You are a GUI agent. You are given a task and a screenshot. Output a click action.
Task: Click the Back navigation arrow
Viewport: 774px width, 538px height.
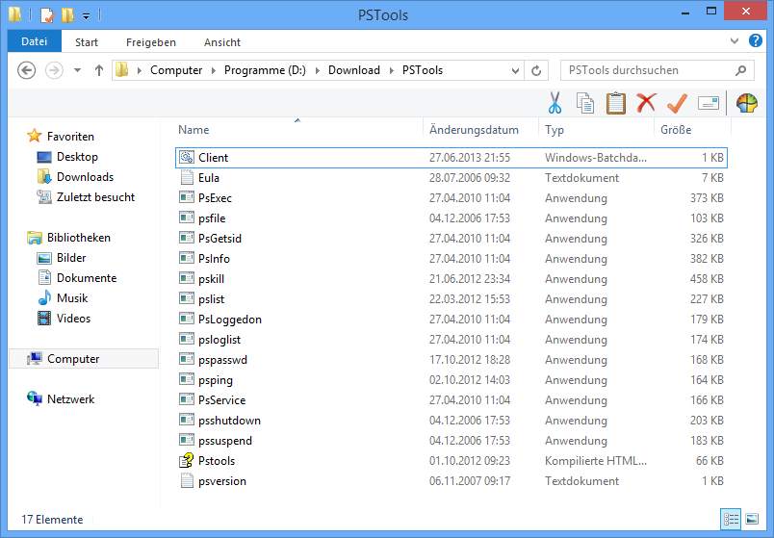point(27,70)
